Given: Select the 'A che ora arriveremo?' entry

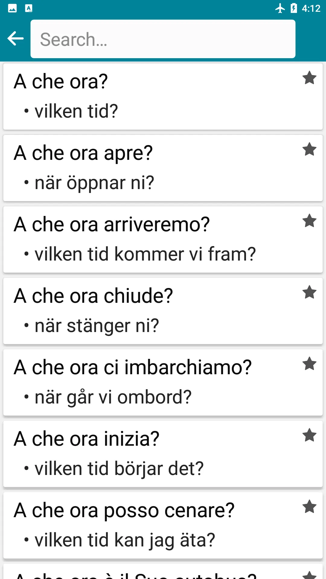Looking at the screenshot, I should pos(163,239).
